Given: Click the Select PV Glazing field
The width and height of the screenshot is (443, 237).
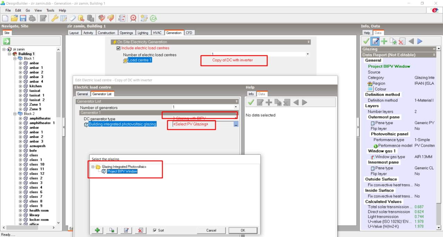Looking at the screenshot, I should (203, 124).
